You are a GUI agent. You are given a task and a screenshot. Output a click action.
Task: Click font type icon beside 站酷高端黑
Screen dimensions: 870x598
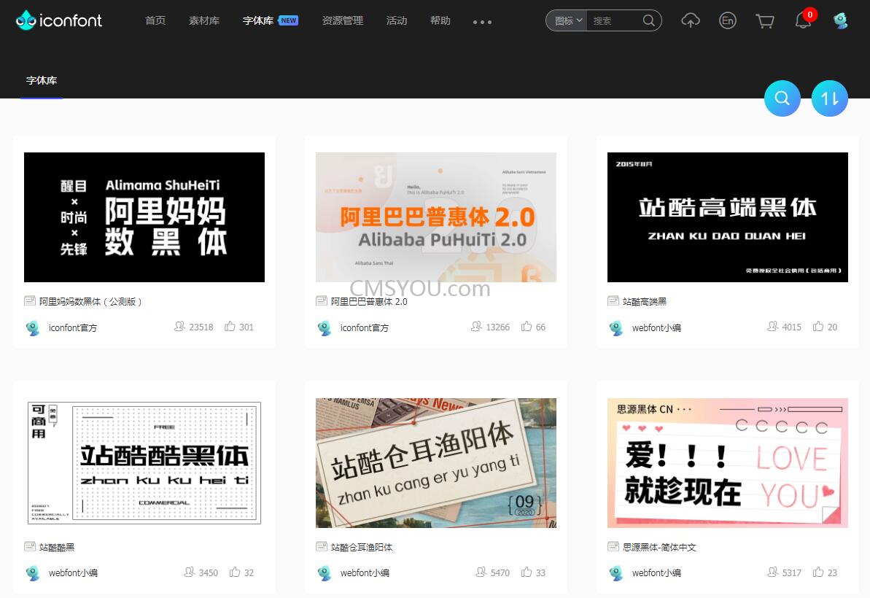coord(613,300)
